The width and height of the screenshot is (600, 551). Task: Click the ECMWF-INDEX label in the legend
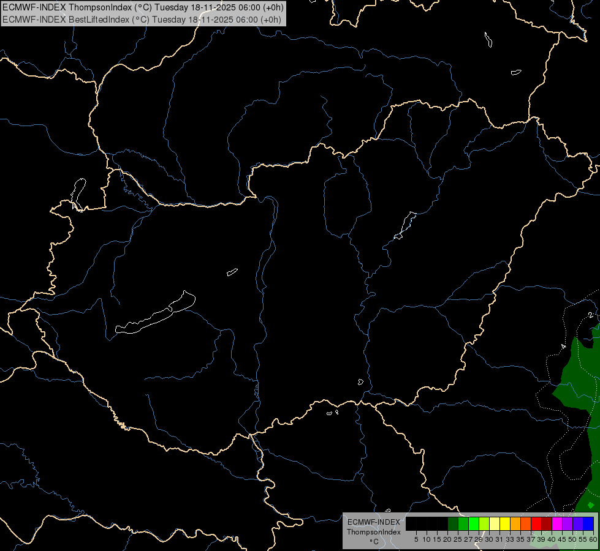click(374, 522)
